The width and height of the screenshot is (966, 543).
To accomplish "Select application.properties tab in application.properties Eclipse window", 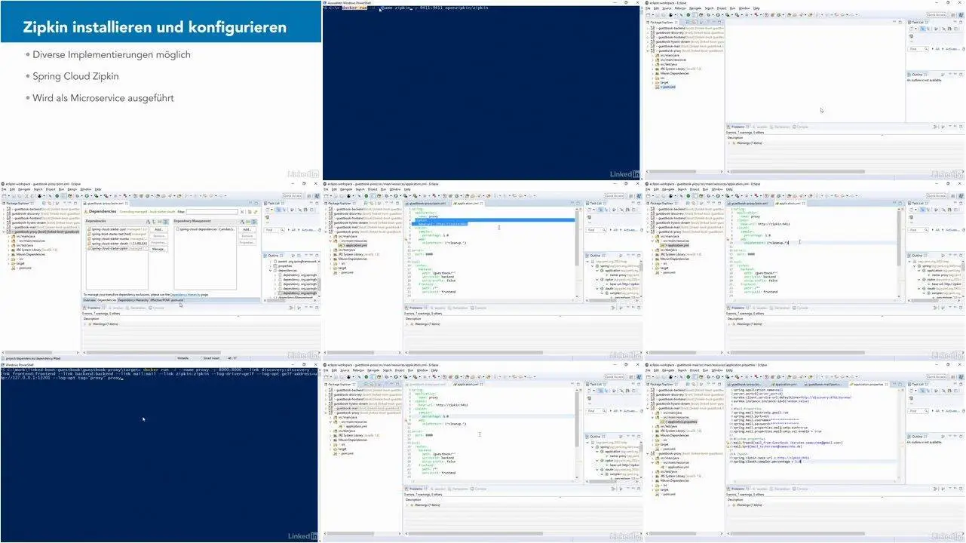I will click(x=868, y=385).
